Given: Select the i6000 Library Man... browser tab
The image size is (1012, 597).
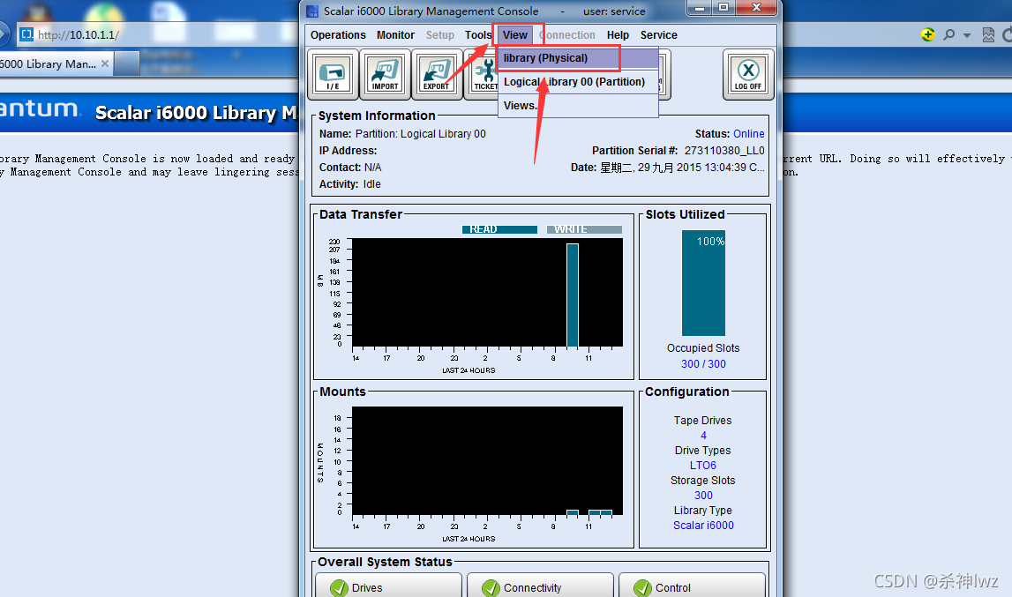Looking at the screenshot, I should [55, 63].
